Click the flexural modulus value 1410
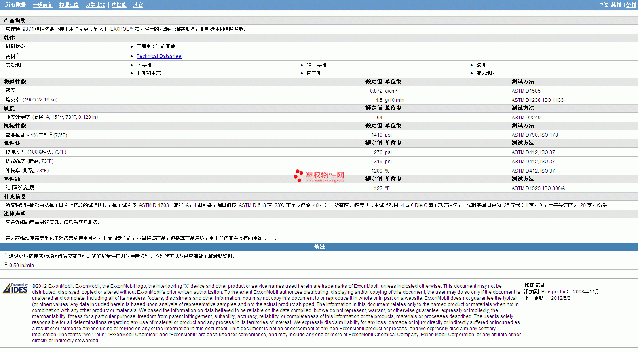Viewport: 638px width, 352px height. [377, 135]
